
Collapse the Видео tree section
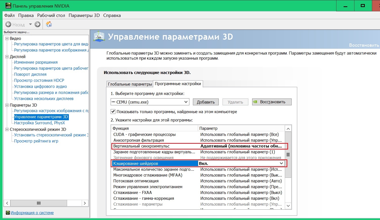7,38
